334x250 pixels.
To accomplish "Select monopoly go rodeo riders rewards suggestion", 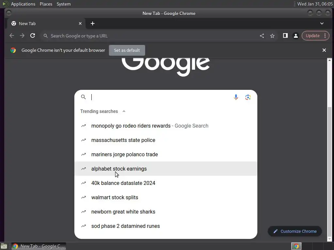I will pyautogui.click(x=166, y=126).
